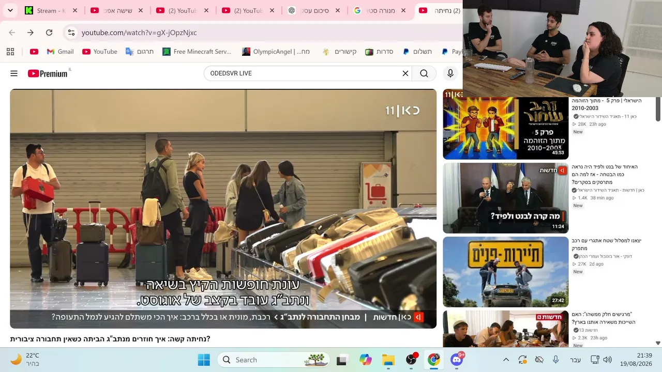
Task: Open the תשלום PayPal bookmark
Action: pos(417,52)
